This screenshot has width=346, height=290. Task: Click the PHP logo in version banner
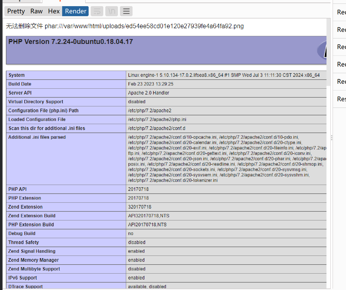[x=322, y=50]
